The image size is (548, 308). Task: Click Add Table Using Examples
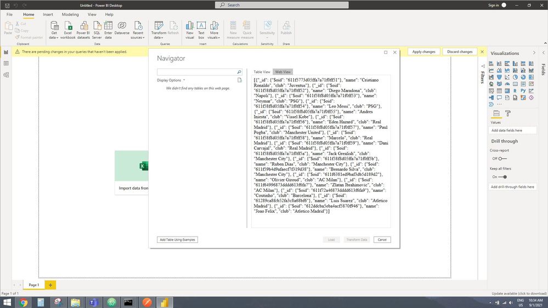178,239
